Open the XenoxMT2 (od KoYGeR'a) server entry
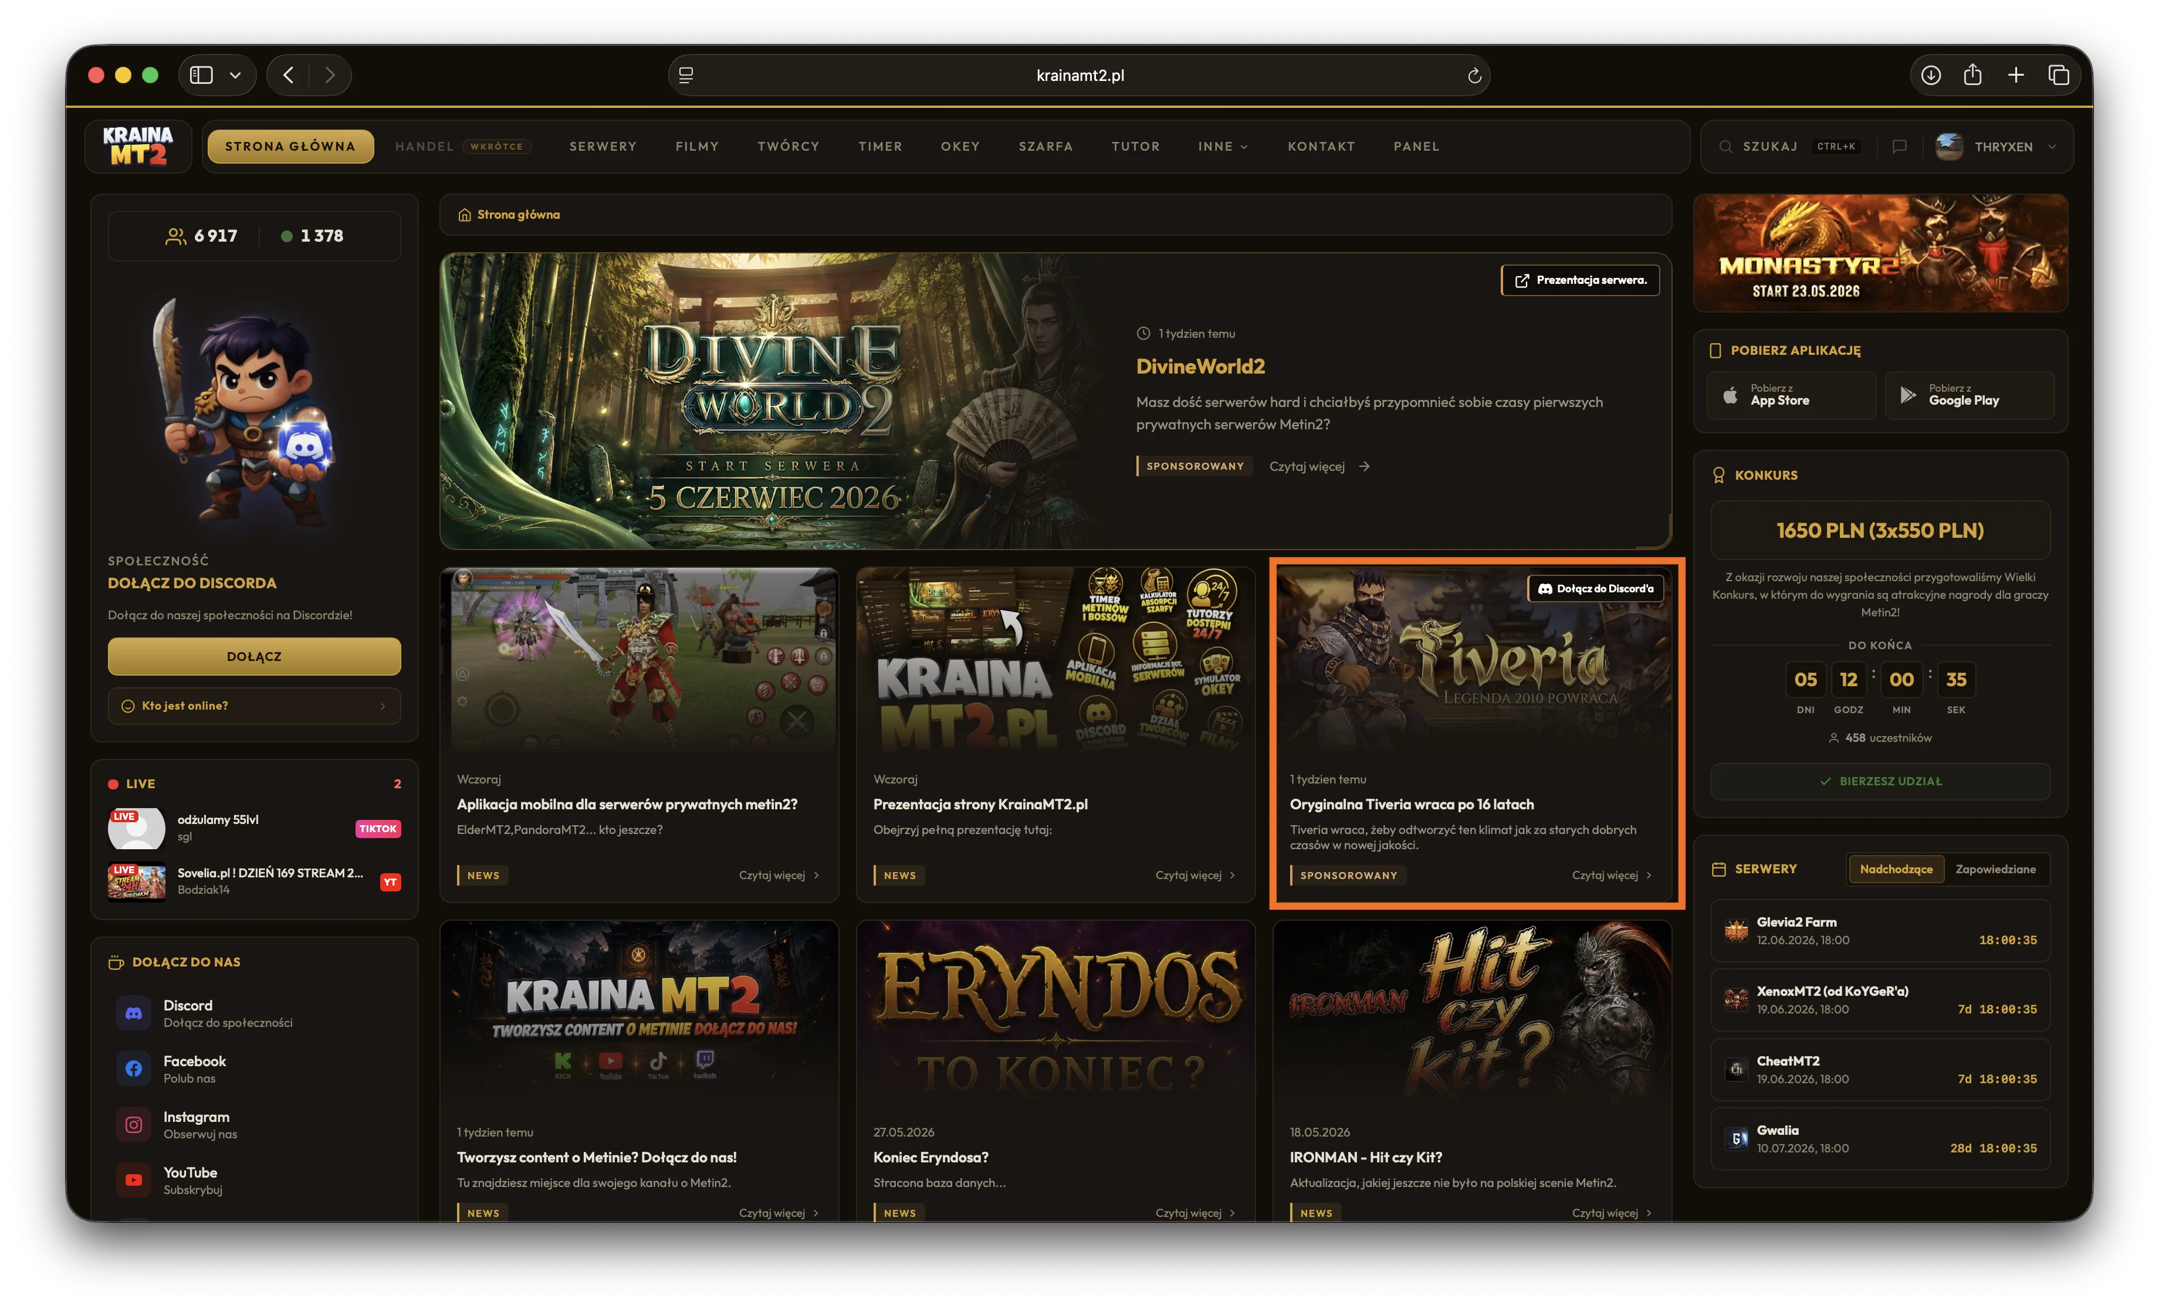The width and height of the screenshot is (2159, 1309). click(1880, 1000)
